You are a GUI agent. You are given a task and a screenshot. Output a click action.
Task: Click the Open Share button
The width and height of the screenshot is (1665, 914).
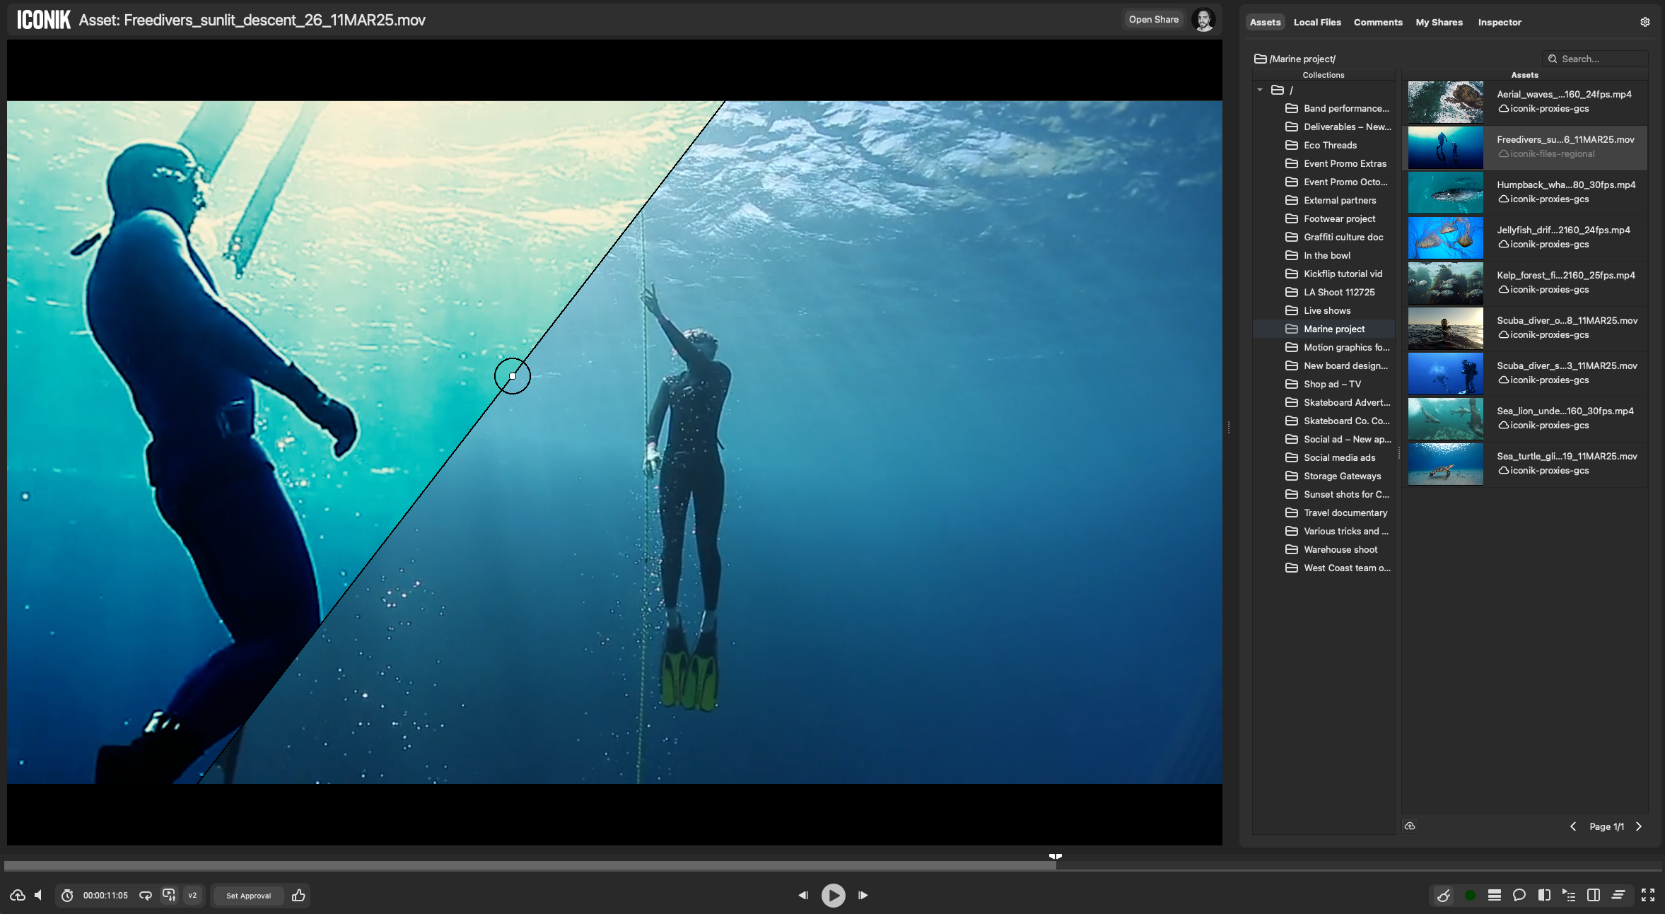pos(1153,20)
